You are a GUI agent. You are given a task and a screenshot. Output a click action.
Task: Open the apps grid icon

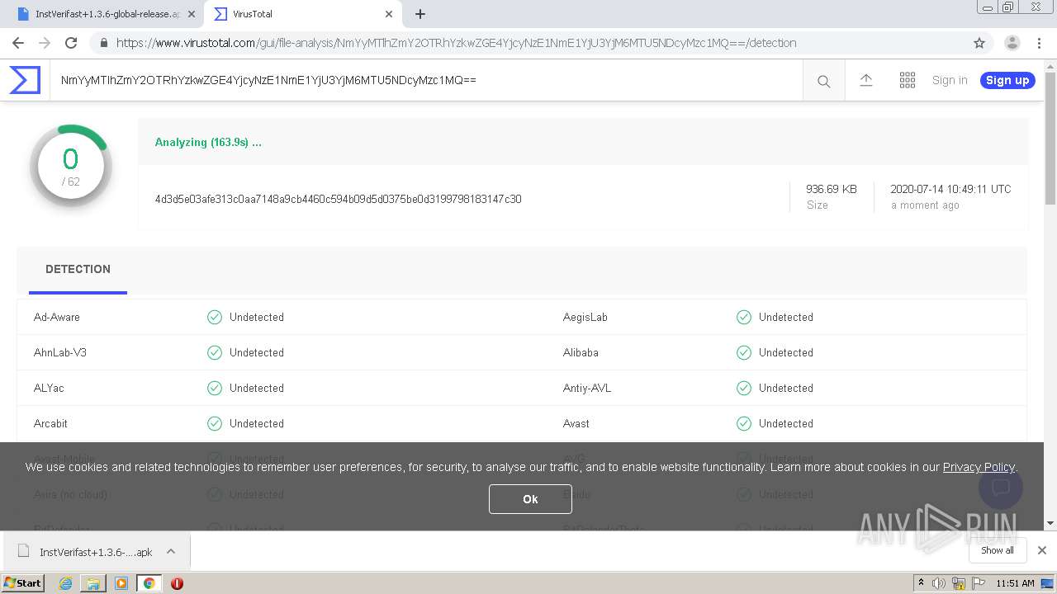pos(907,80)
